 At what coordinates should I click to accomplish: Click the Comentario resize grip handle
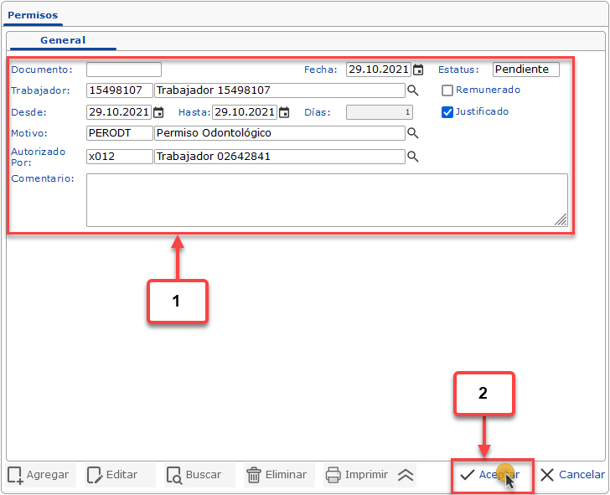[x=561, y=219]
